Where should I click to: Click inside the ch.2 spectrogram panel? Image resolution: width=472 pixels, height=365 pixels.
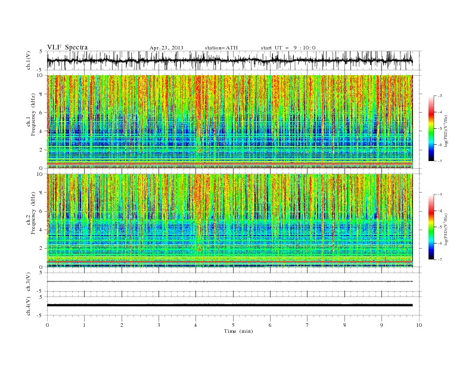[x=229, y=220]
